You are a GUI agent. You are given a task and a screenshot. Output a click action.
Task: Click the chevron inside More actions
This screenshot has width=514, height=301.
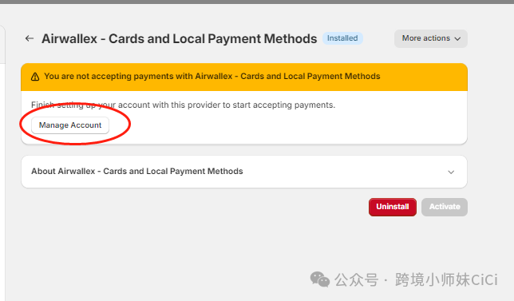tap(457, 38)
